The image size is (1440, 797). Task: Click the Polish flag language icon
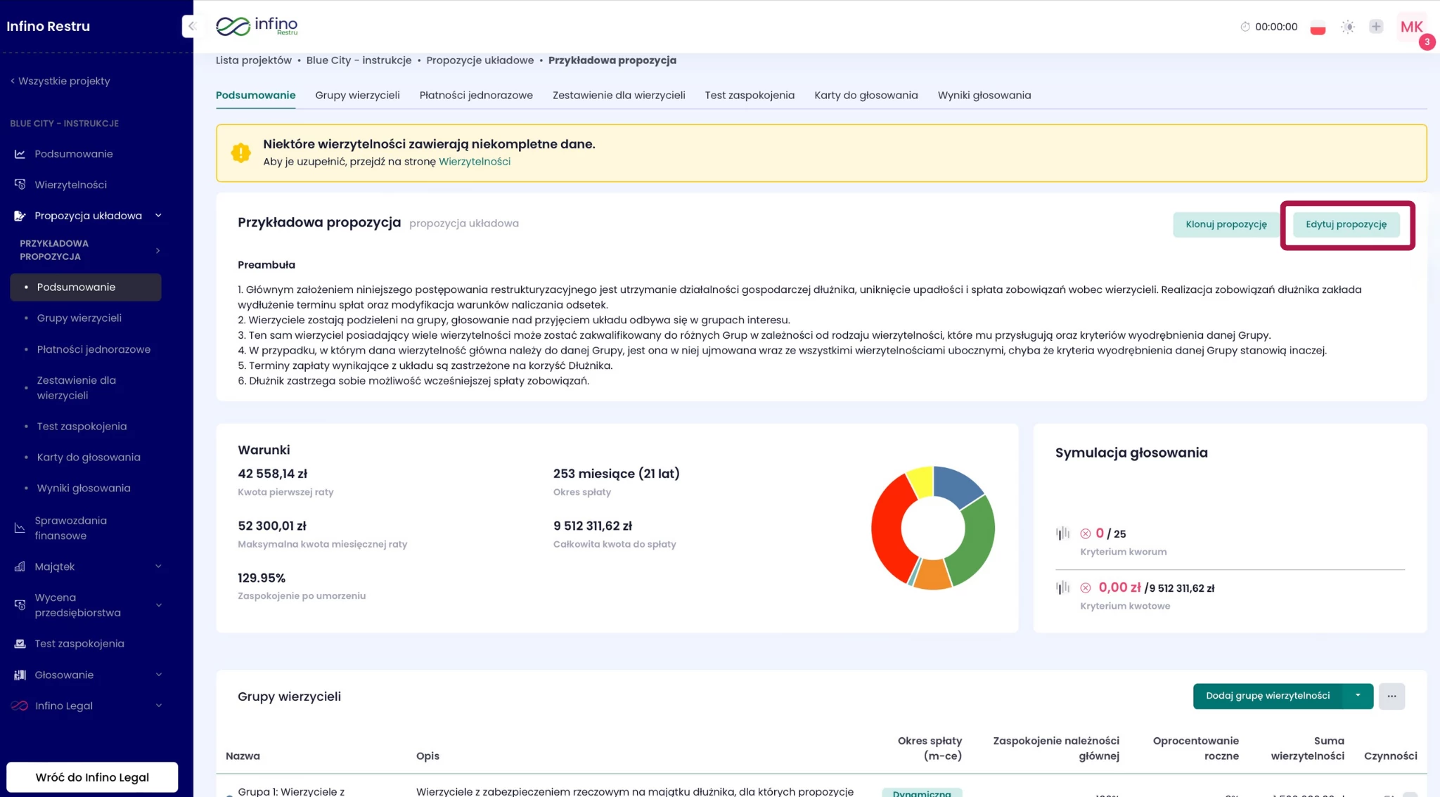[x=1318, y=27]
